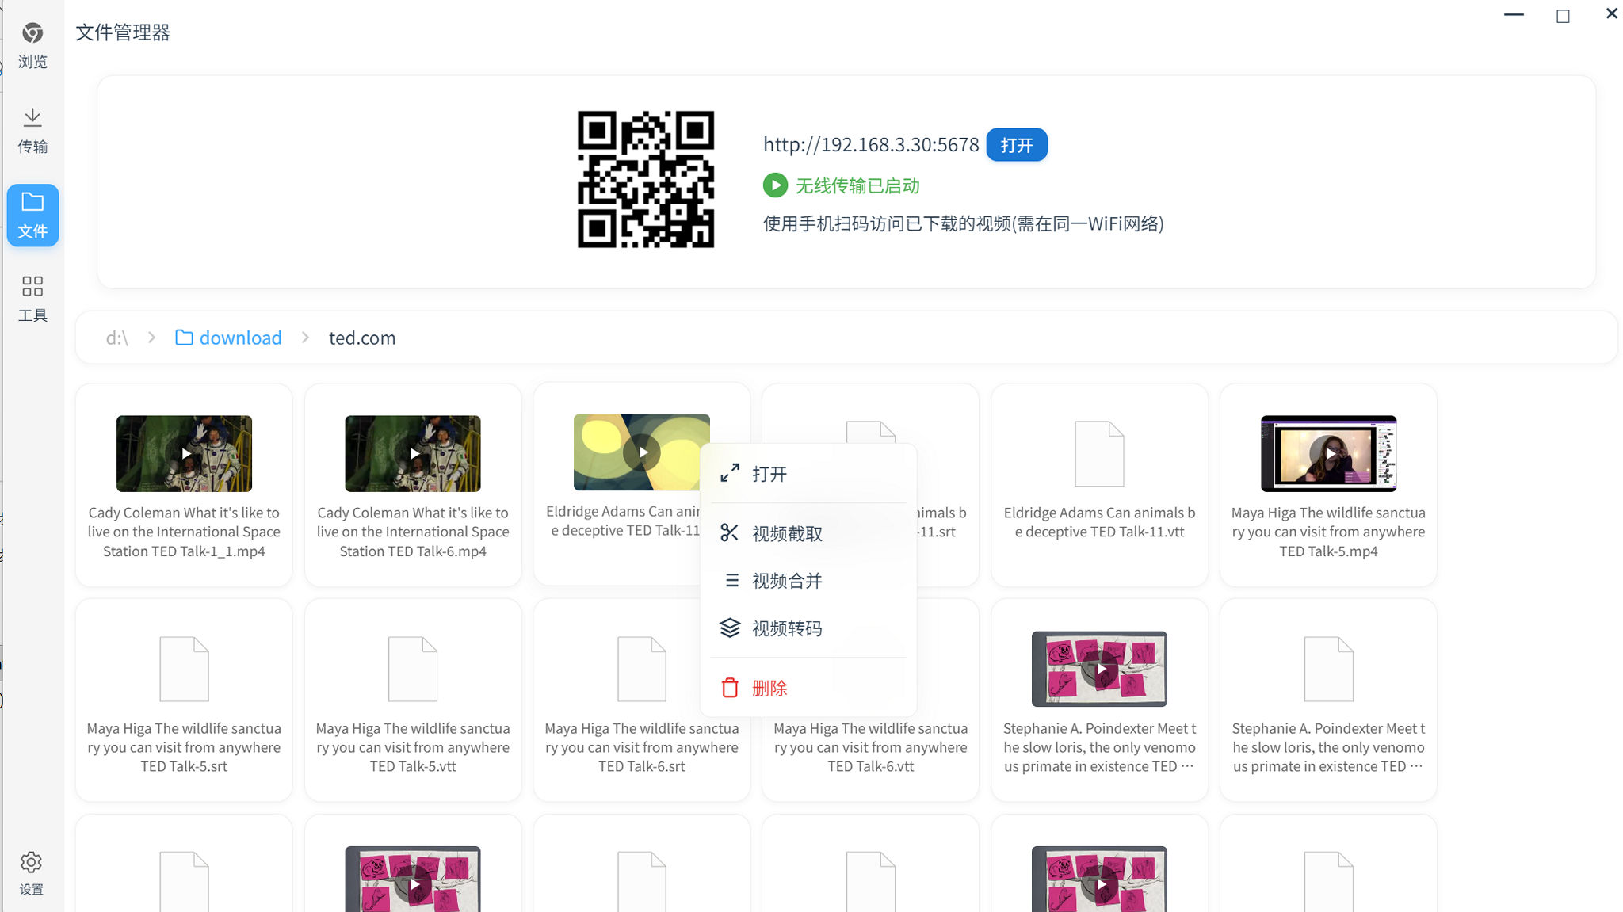This screenshot has width=1623, height=912.
Task: Click the expand arrows icon for 打开
Action: point(730,473)
